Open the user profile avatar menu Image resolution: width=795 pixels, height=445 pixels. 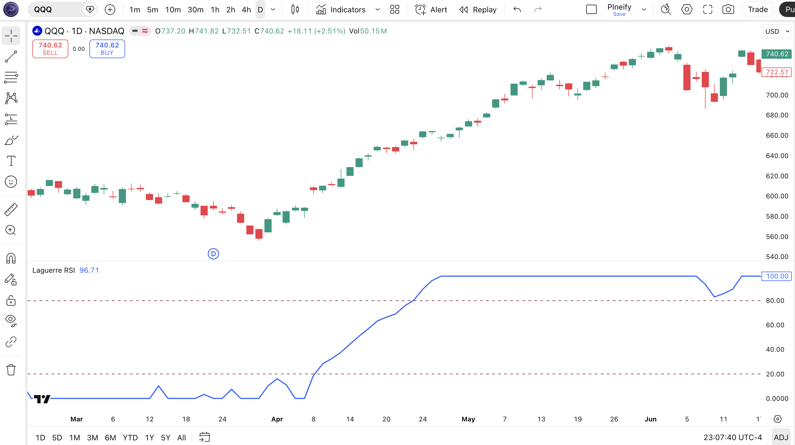[x=11, y=10]
